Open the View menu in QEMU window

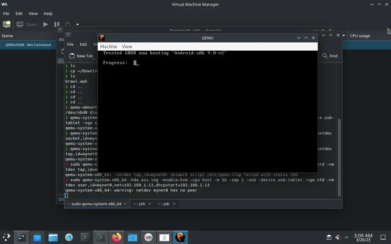127,46
